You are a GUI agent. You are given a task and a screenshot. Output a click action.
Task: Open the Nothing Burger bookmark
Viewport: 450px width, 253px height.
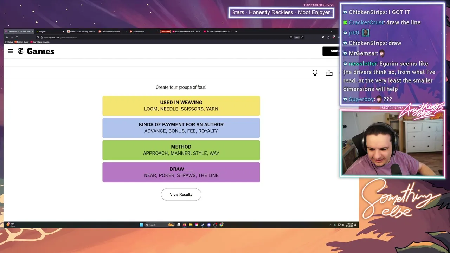(22, 42)
